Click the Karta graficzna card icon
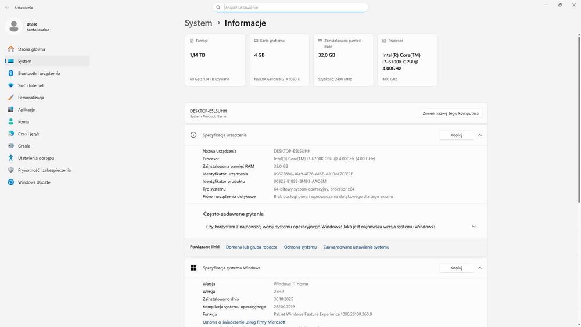581x327 pixels. pos(256,41)
